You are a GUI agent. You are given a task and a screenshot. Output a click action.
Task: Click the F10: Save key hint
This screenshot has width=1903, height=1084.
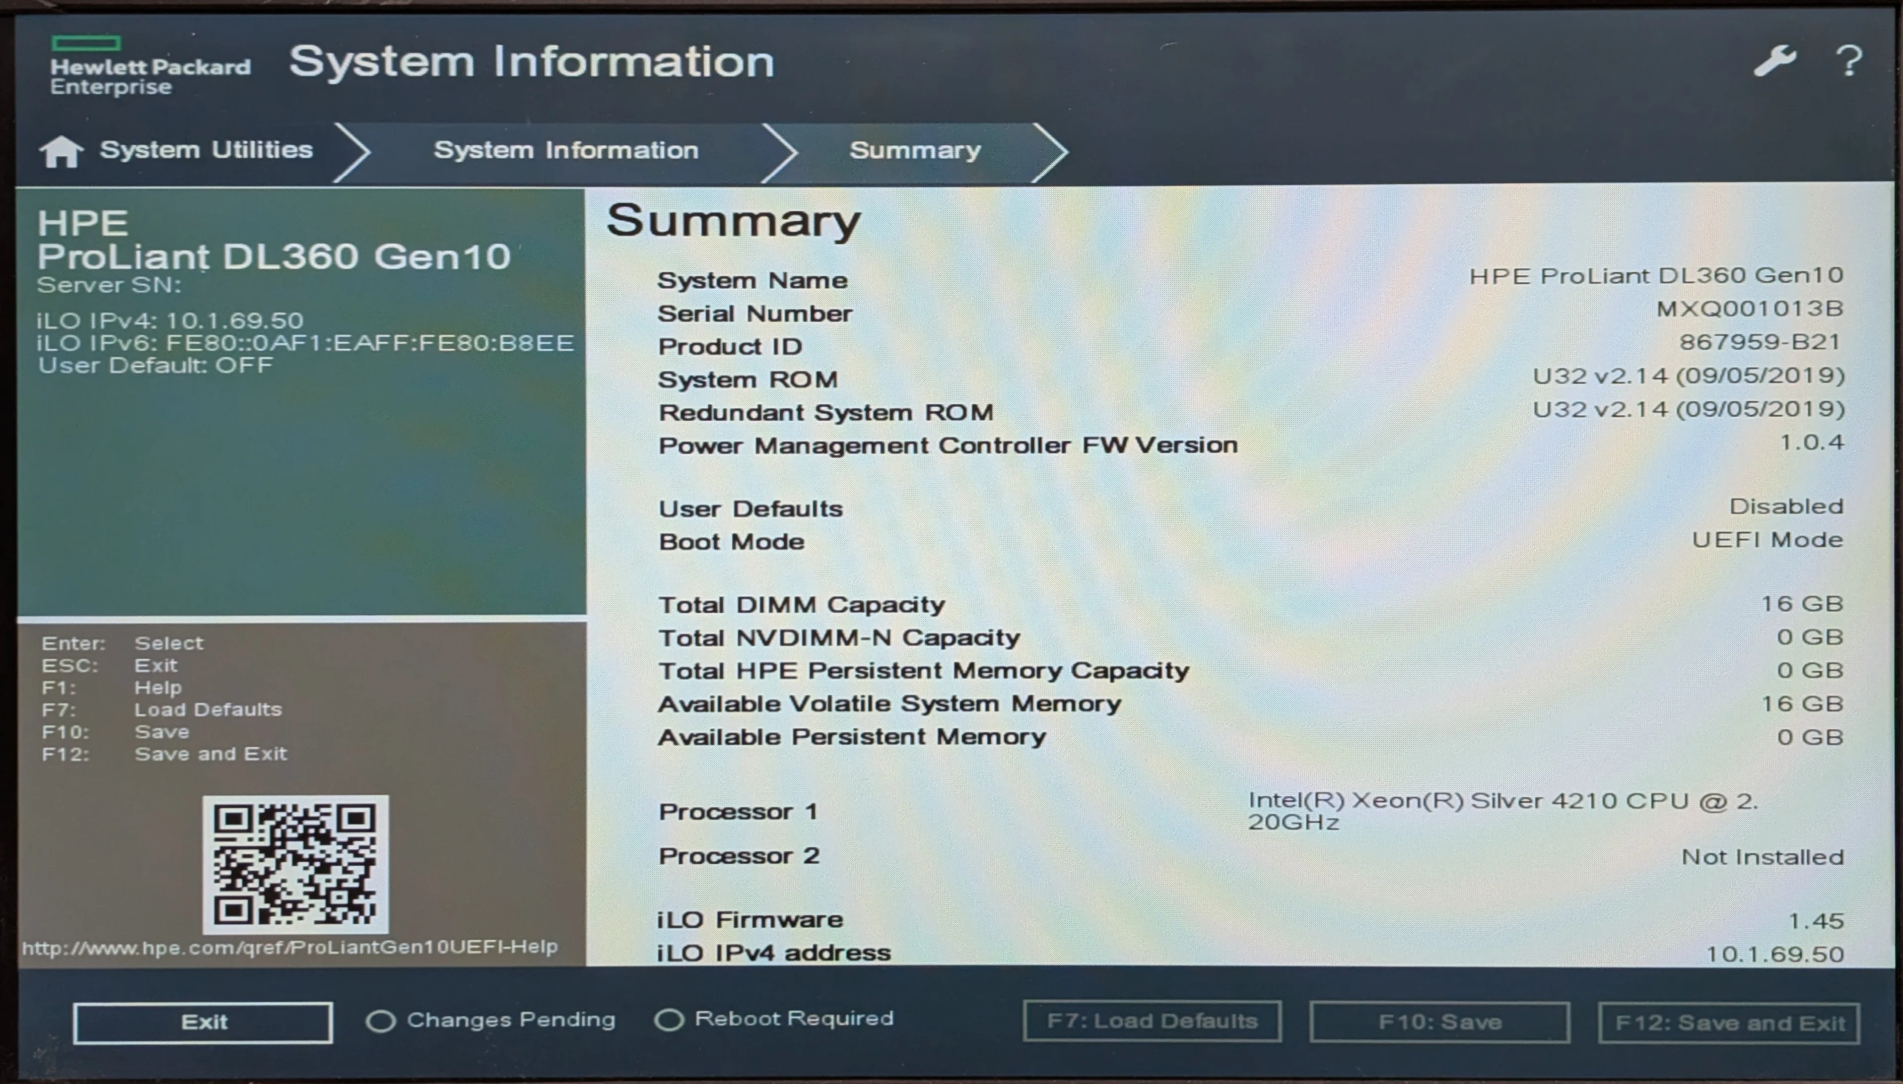[x=116, y=732]
